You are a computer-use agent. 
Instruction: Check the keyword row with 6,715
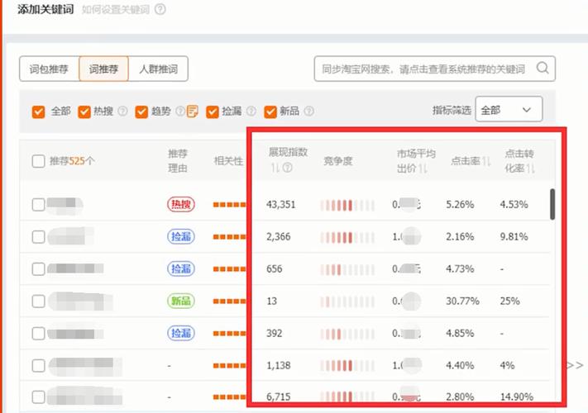pos(38,397)
